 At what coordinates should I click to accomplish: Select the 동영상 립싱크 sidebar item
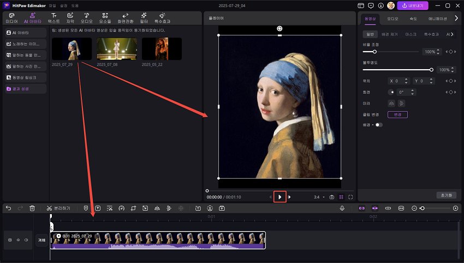click(x=26, y=78)
